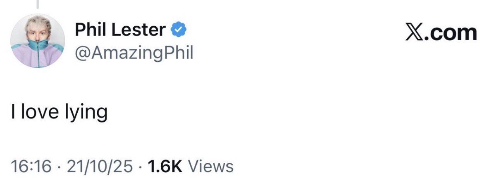
Task: Select the "I love lying" post text
Action: [x=59, y=111]
